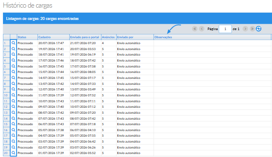Click sent date 21/07/2026 07:20
The image size is (272, 157).
point(83,43)
